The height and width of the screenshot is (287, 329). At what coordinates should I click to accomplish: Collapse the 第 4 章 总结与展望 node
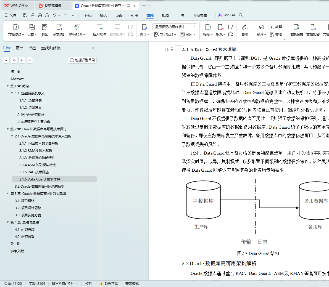click(x=7, y=222)
